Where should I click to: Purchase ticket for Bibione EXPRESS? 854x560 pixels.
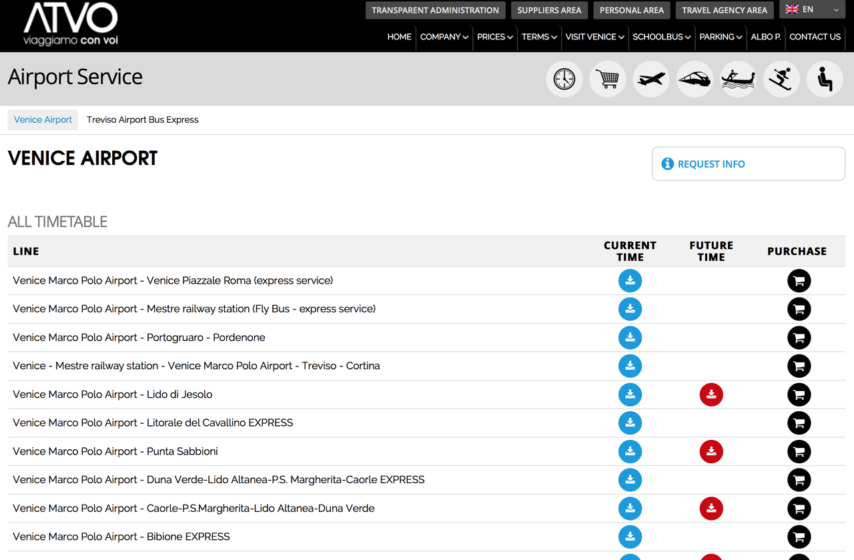point(799,537)
